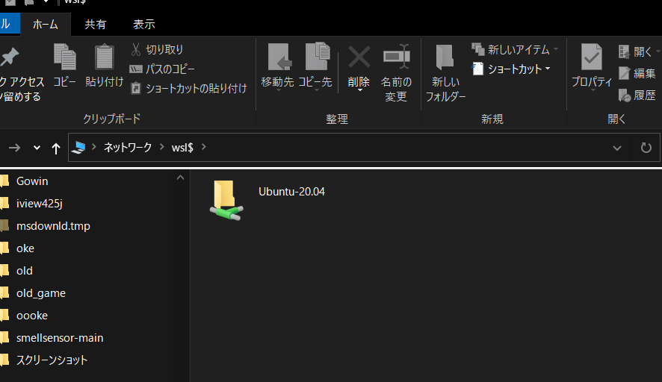Click Paste shortcut (ショートカットの貼り付け)
The width and height of the screenshot is (662, 382).
click(x=189, y=88)
